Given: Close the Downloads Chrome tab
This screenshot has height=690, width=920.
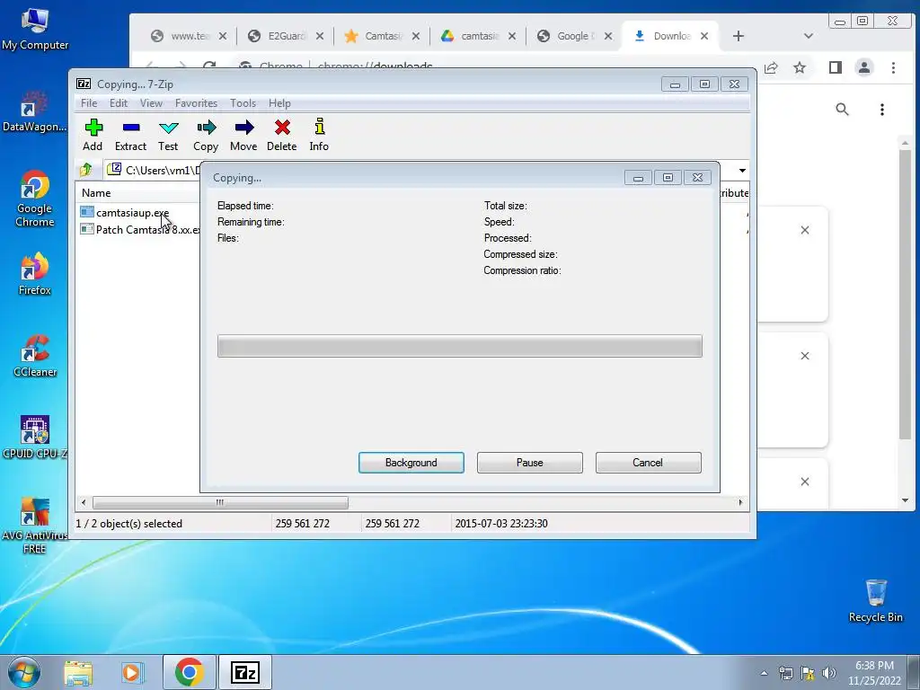Looking at the screenshot, I should click(x=704, y=36).
